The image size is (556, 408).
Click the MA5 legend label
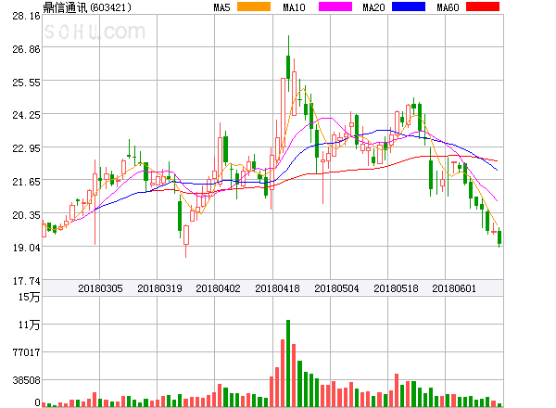(x=222, y=7)
